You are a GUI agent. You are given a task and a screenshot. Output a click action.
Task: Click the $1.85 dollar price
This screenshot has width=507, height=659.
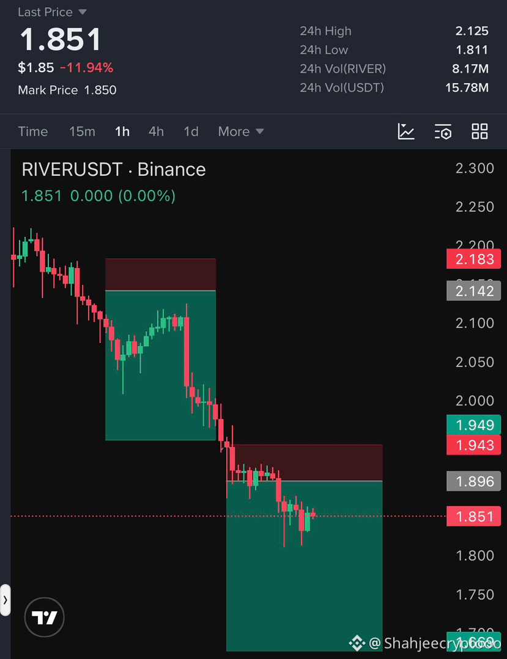36,68
